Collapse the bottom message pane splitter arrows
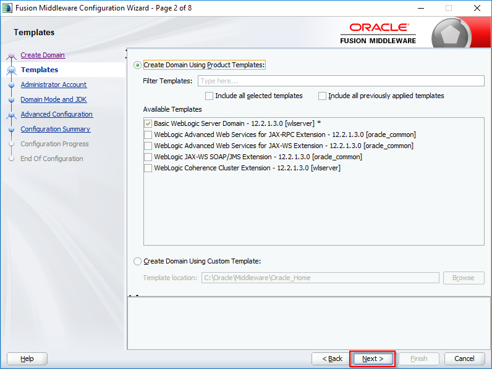 134,296
